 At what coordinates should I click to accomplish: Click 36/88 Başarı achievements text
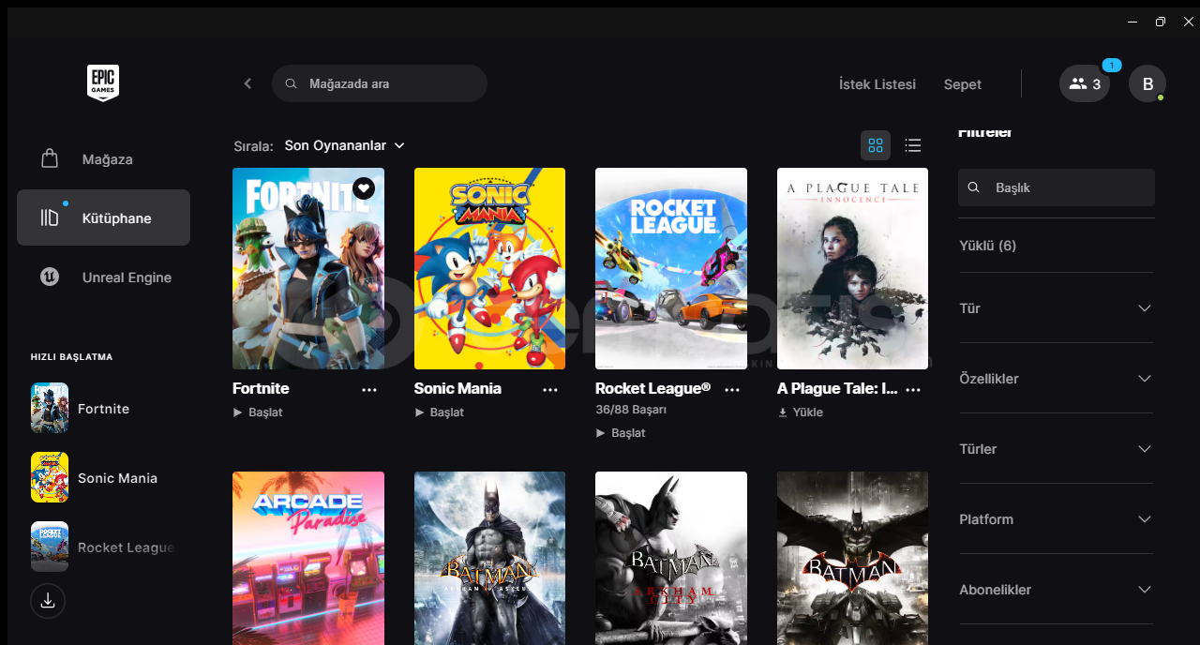tap(631, 410)
